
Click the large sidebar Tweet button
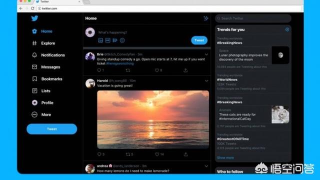tap(52, 129)
